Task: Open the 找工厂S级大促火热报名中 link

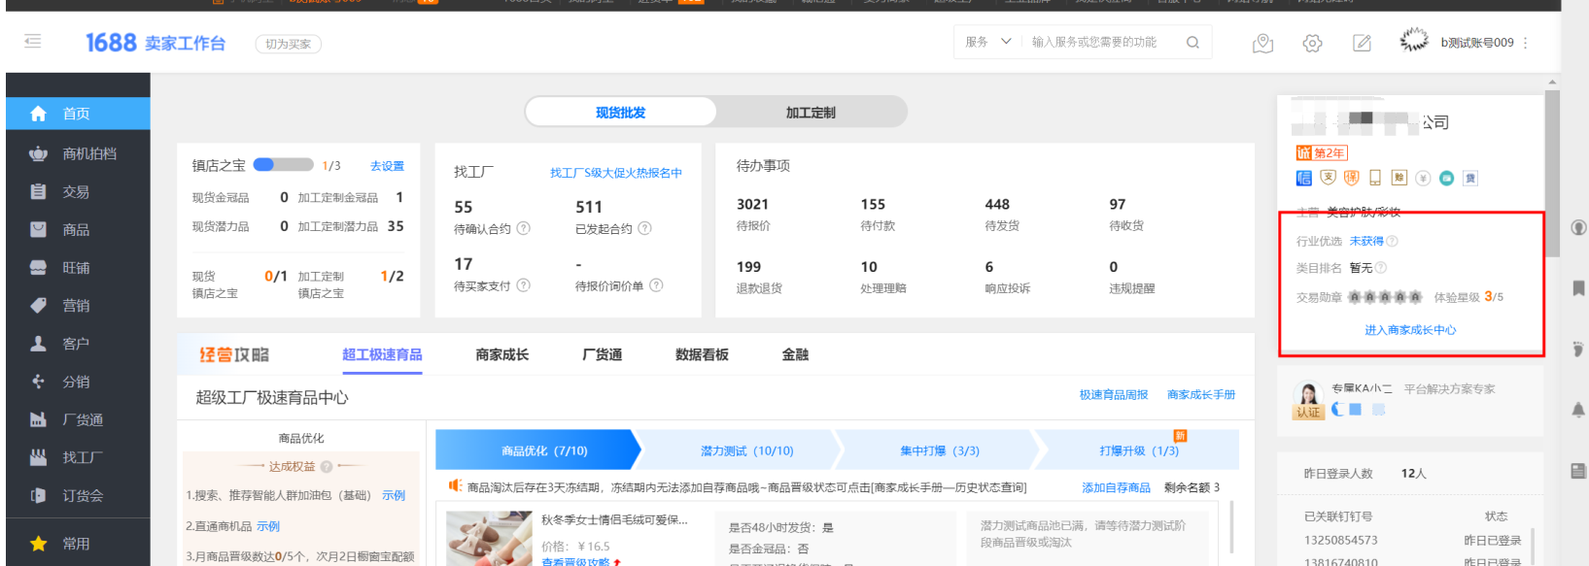Action: (x=616, y=173)
